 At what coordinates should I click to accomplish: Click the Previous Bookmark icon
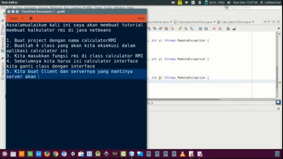[180, 28]
